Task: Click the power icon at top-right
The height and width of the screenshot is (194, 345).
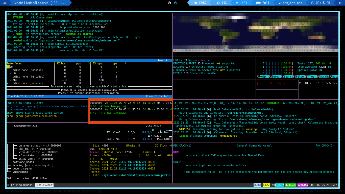Action: pyautogui.click(x=341, y=3)
